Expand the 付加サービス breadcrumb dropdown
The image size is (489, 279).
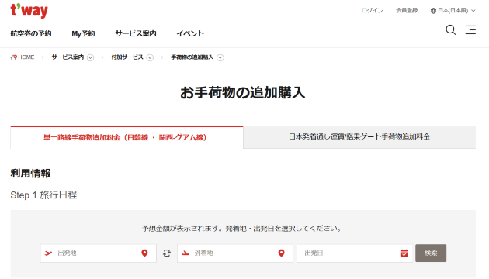[x=150, y=57]
